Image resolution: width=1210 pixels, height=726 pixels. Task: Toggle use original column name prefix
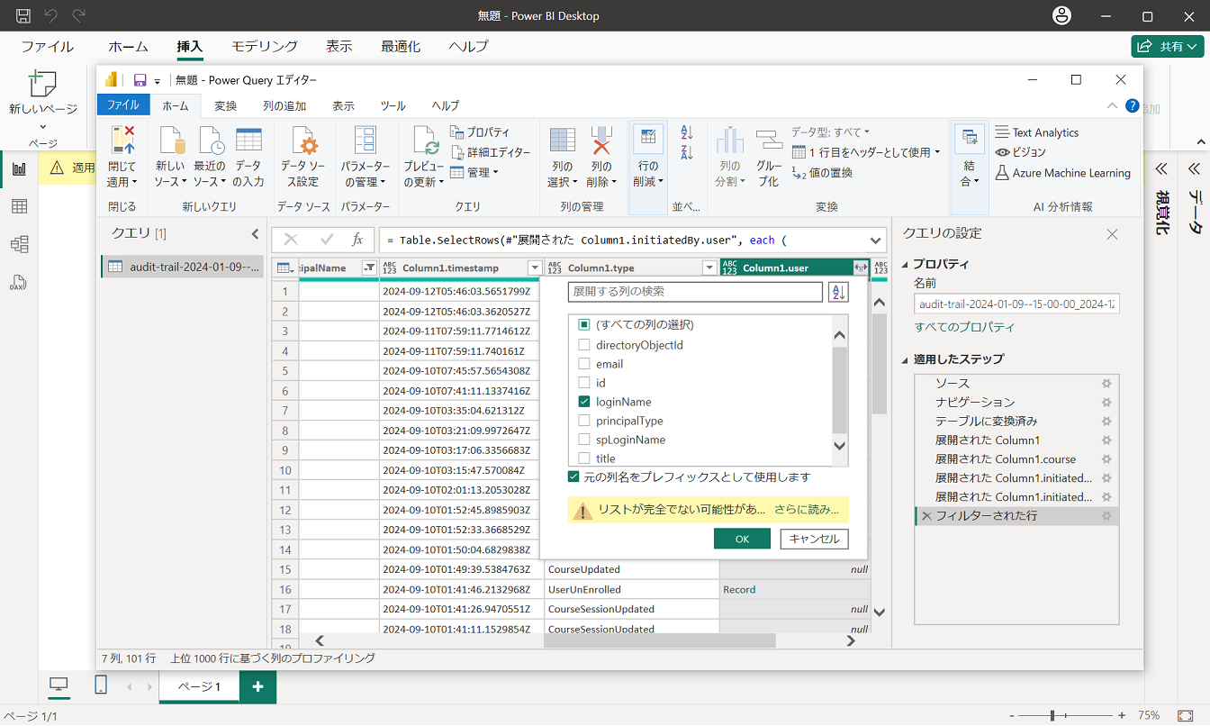pos(573,476)
